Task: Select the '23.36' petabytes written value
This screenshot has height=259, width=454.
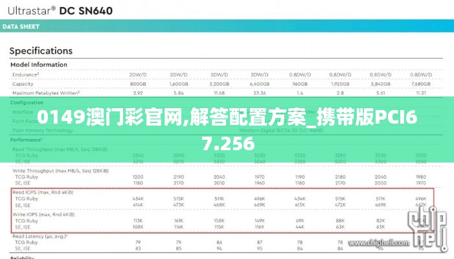Action: 260,93
